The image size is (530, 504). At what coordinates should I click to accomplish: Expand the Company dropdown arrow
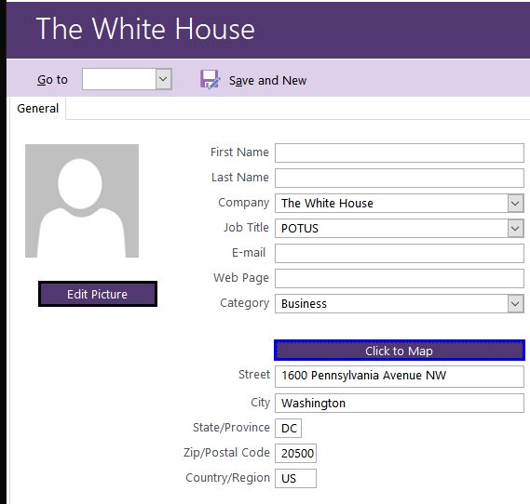515,203
